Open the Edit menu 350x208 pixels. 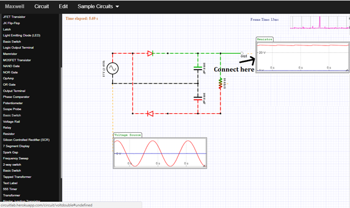click(x=63, y=7)
